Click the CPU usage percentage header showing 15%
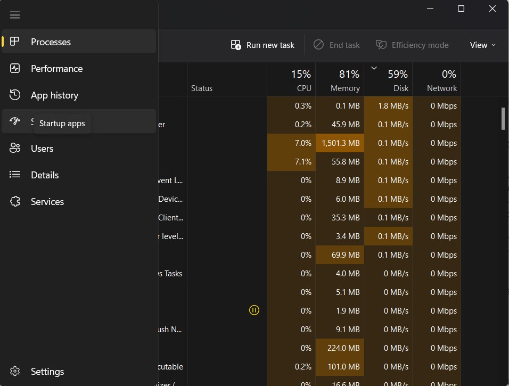The image size is (509, 386). [292, 79]
